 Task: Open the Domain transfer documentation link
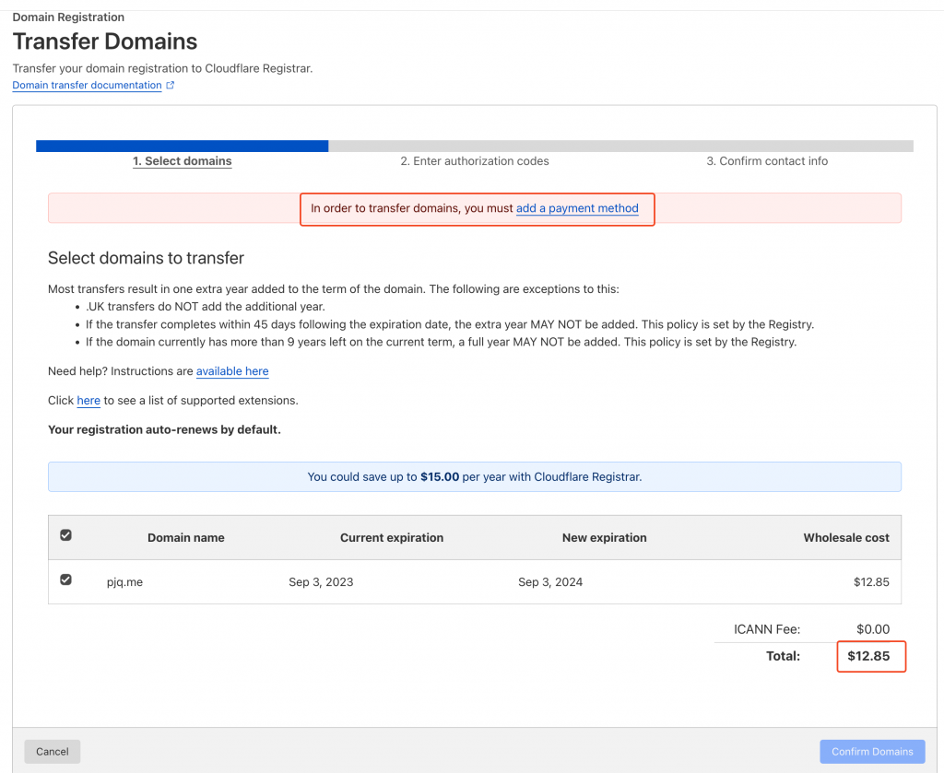(87, 86)
